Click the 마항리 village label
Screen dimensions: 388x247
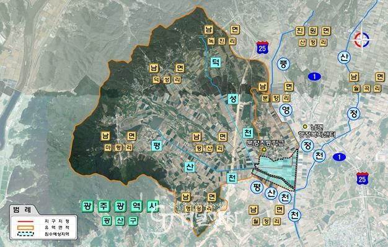pyautogui.click(x=115, y=148)
